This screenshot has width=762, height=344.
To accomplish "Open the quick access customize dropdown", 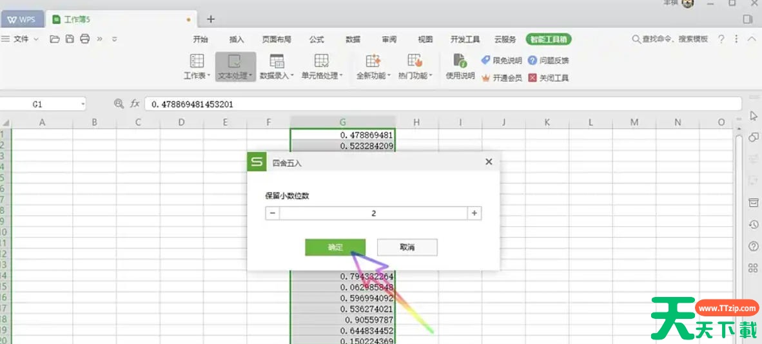I will [115, 39].
